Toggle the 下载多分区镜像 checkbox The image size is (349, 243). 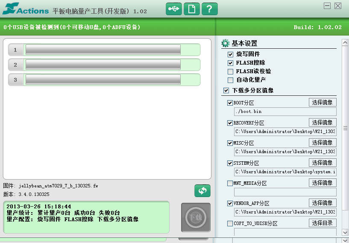(x=226, y=90)
